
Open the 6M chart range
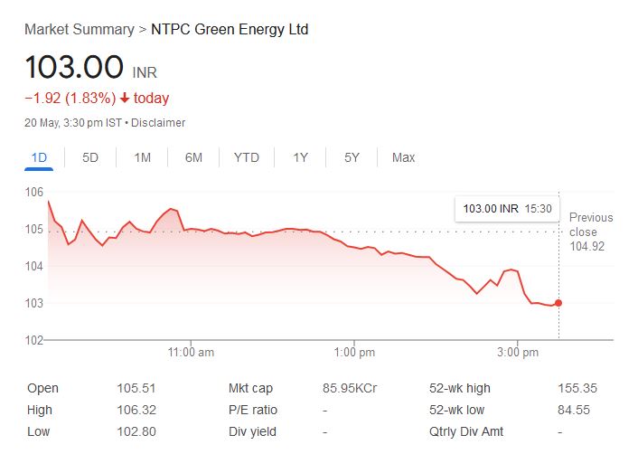tap(193, 157)
